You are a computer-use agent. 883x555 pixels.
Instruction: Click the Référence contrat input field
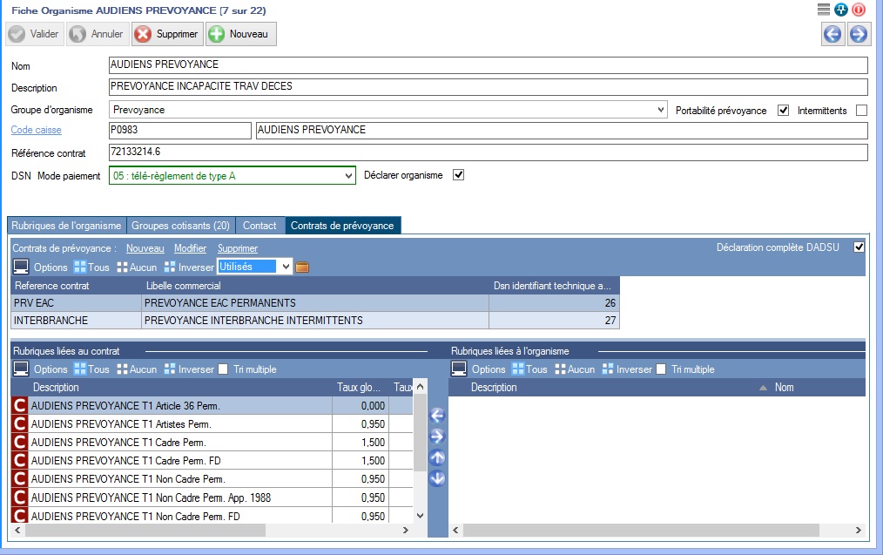pyautogui.click(x=488, y=152)
